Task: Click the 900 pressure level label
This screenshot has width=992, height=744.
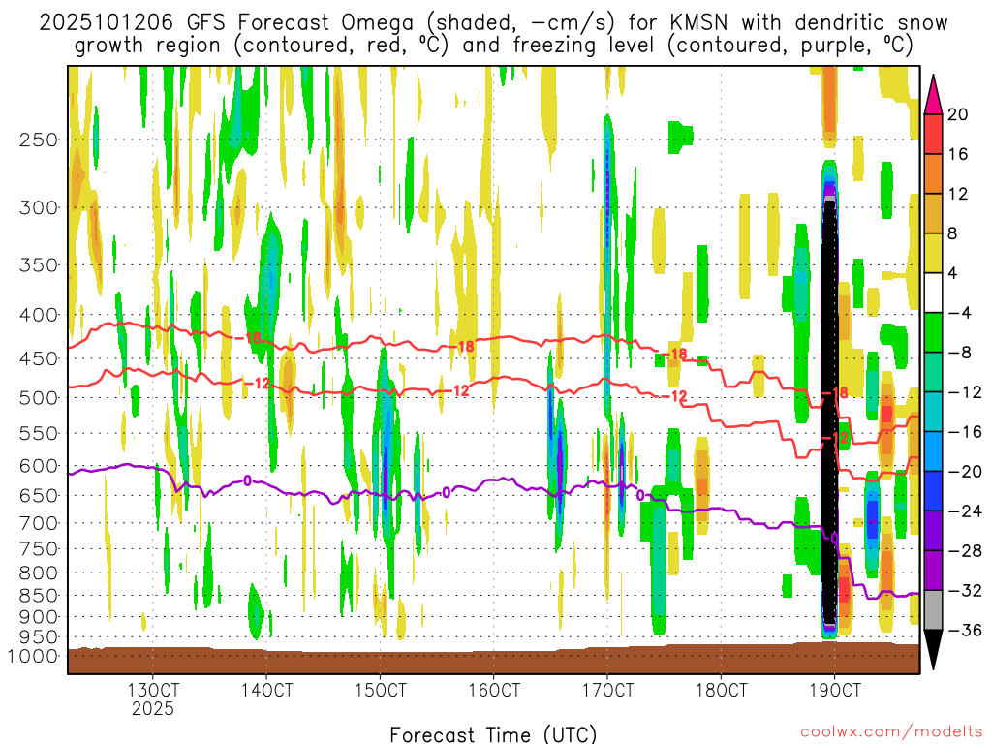Action: [39, 617]
